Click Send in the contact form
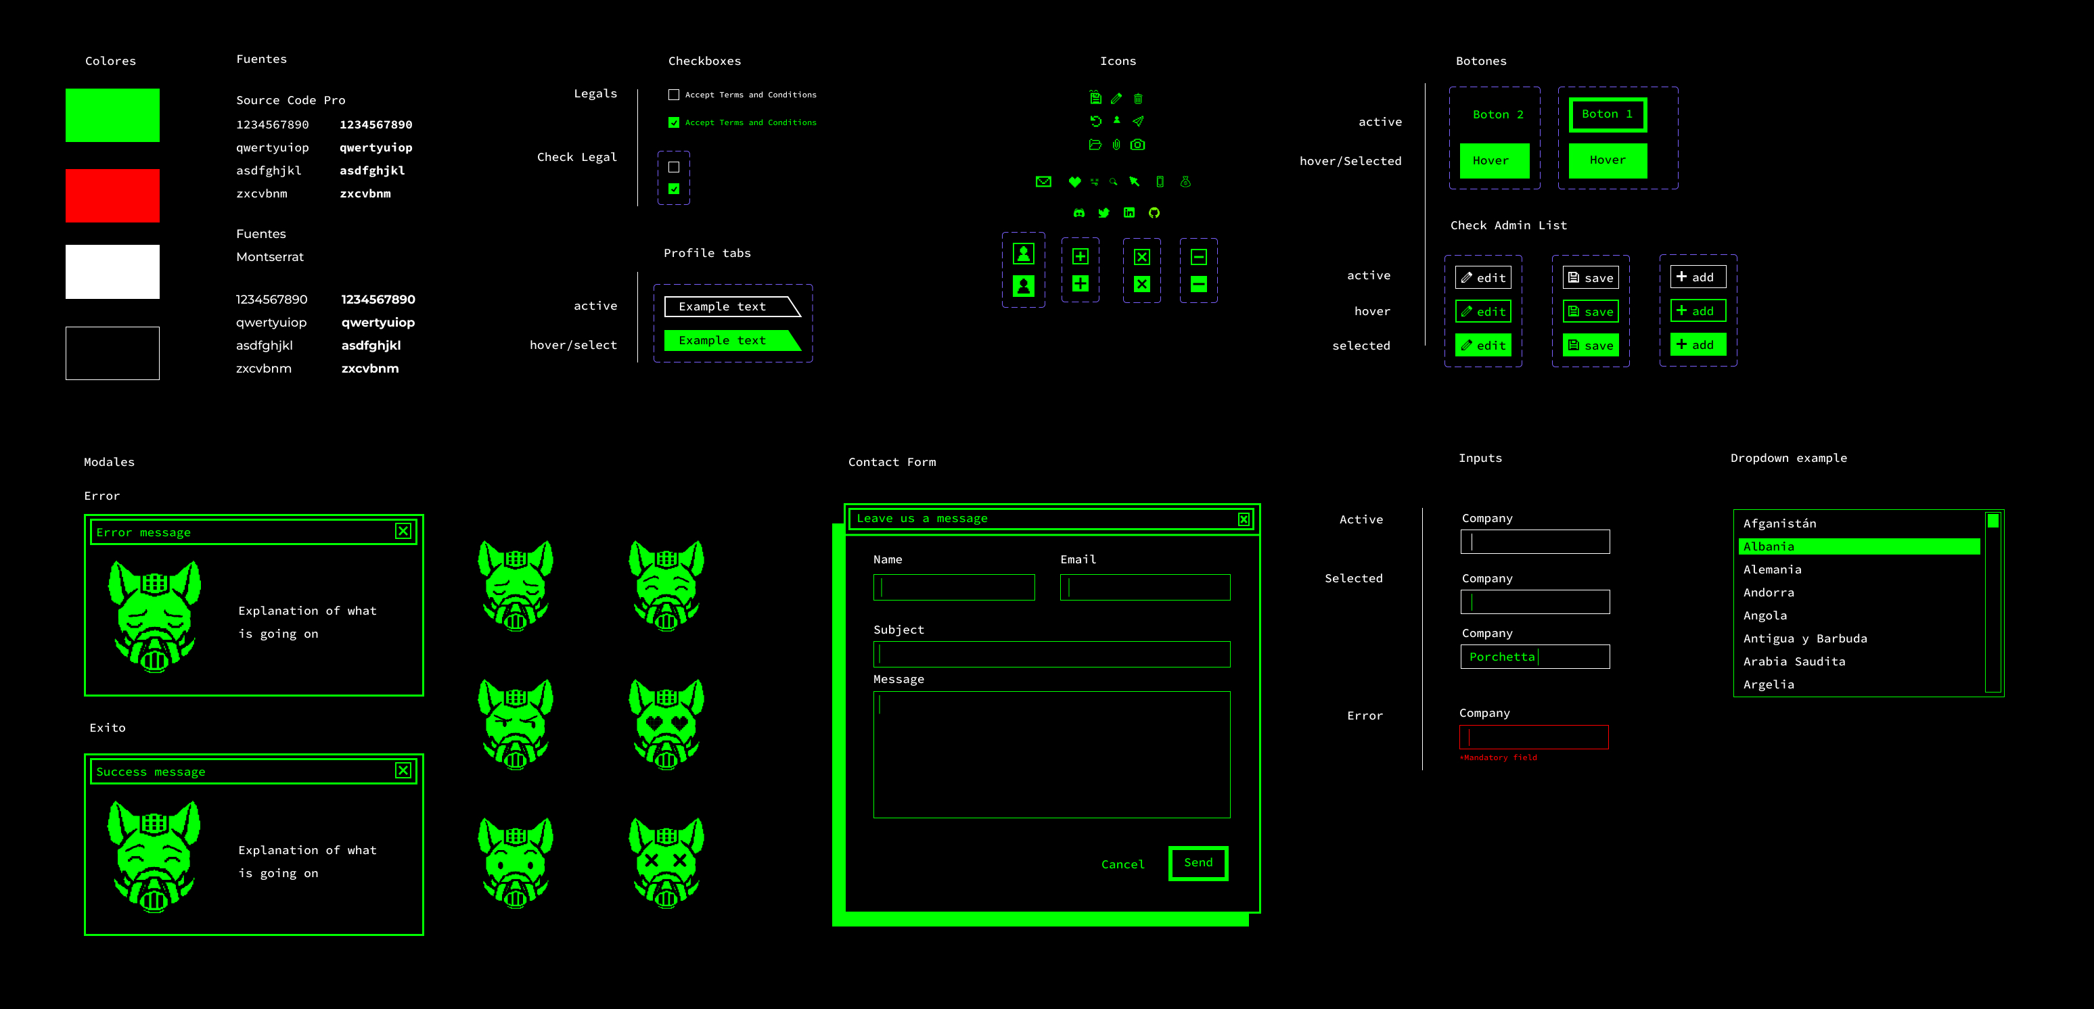 tap(1198, 863)
